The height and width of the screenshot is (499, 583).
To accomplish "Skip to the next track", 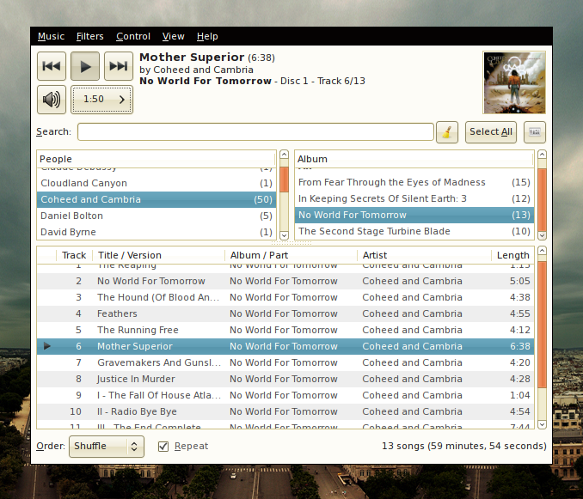I will 119,66.
